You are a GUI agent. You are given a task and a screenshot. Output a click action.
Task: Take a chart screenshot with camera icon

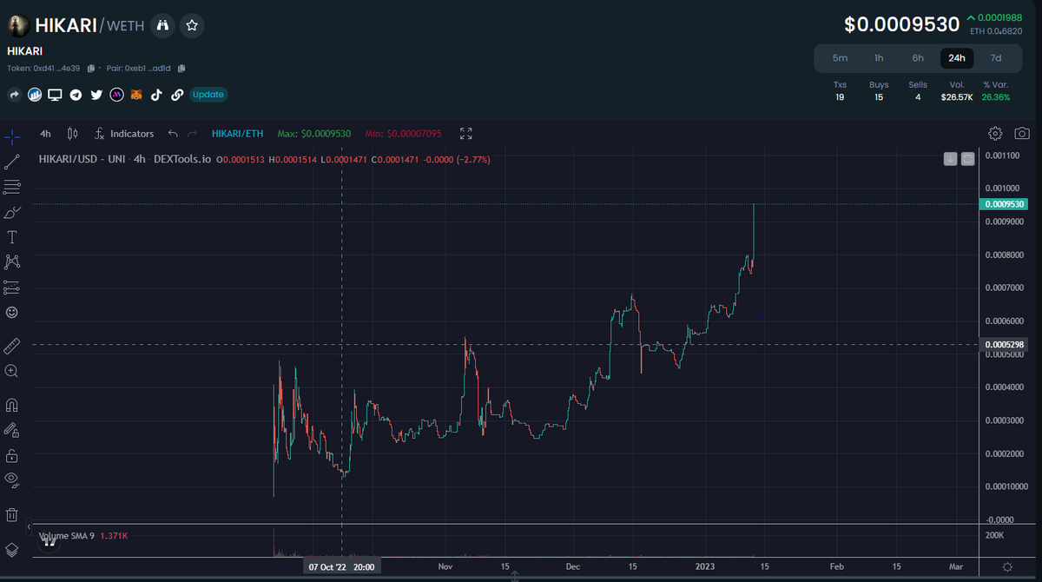1022,133
